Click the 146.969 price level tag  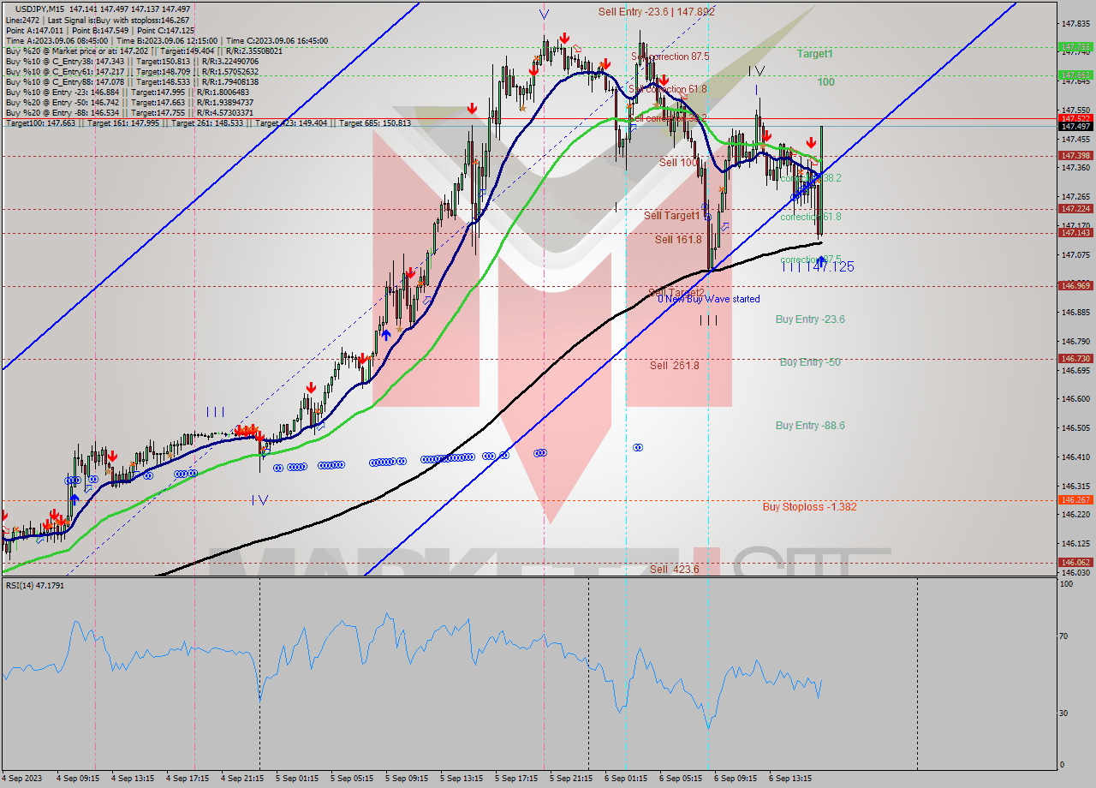point(1075,285)
